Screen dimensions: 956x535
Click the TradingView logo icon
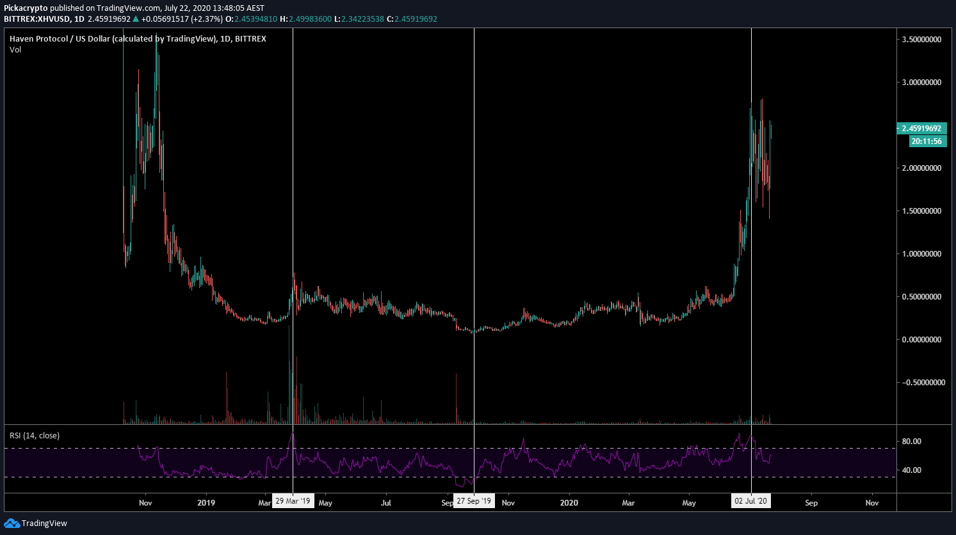(12, 523)
